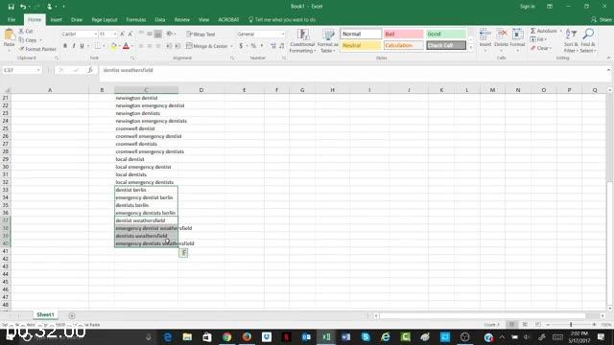Click the Cut scissors command
Image resolution: width=614 pixels, height=345 pixels.
(26, 31)
